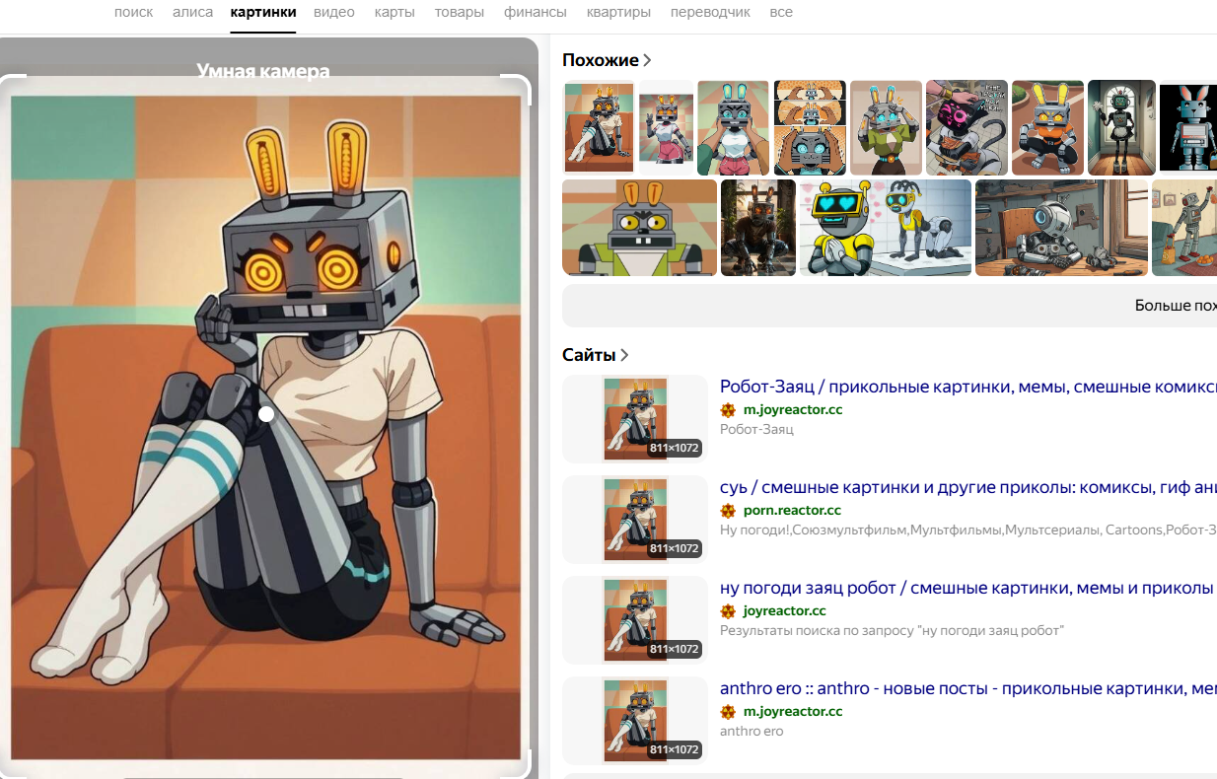Expand the все services menu
Image resolution: width=1217 pixels, height=779 pixels.
tap(781, 13)
